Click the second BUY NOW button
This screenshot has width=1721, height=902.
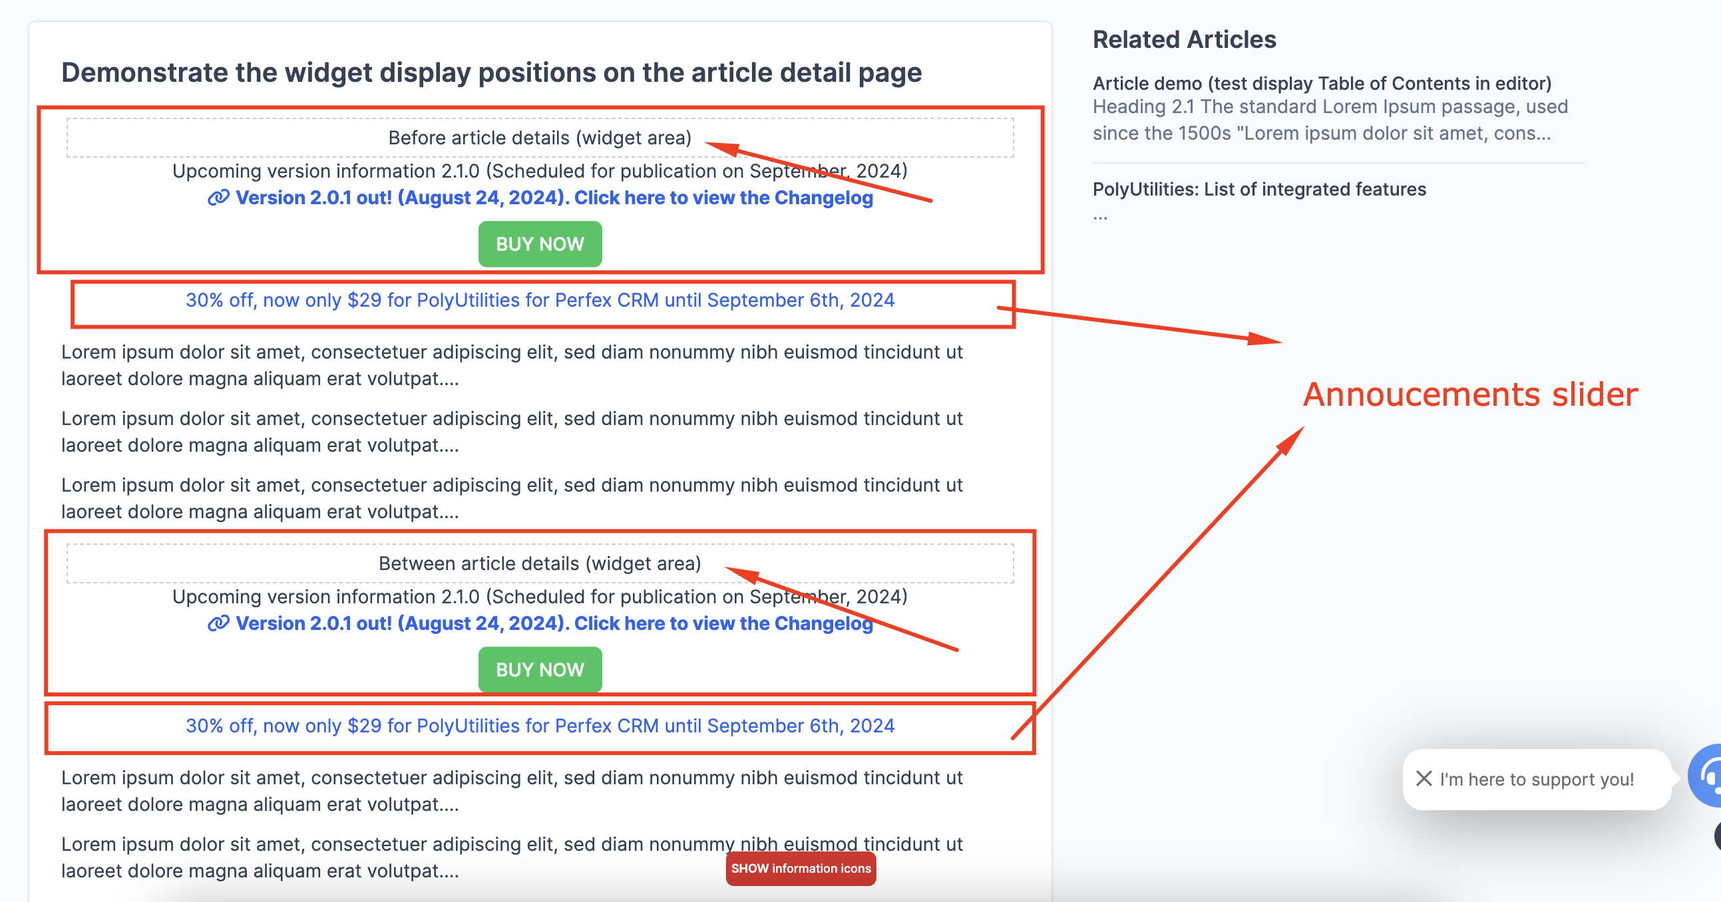coord(540,669)
